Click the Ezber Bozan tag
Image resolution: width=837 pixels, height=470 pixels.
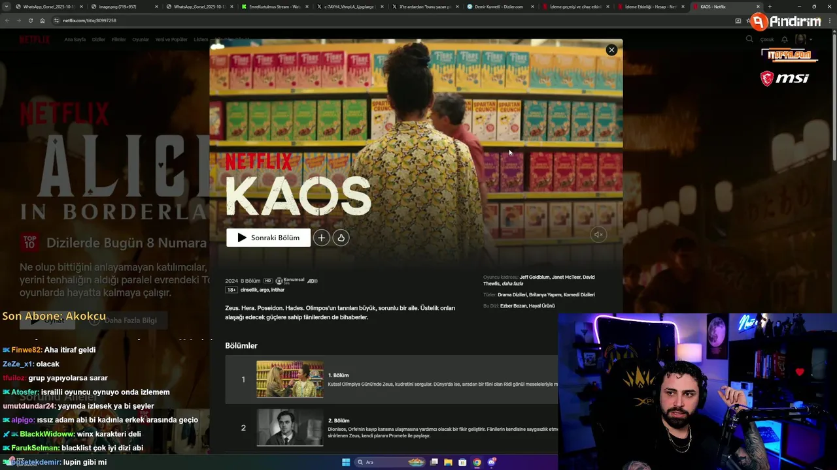[x=513, y=305]
